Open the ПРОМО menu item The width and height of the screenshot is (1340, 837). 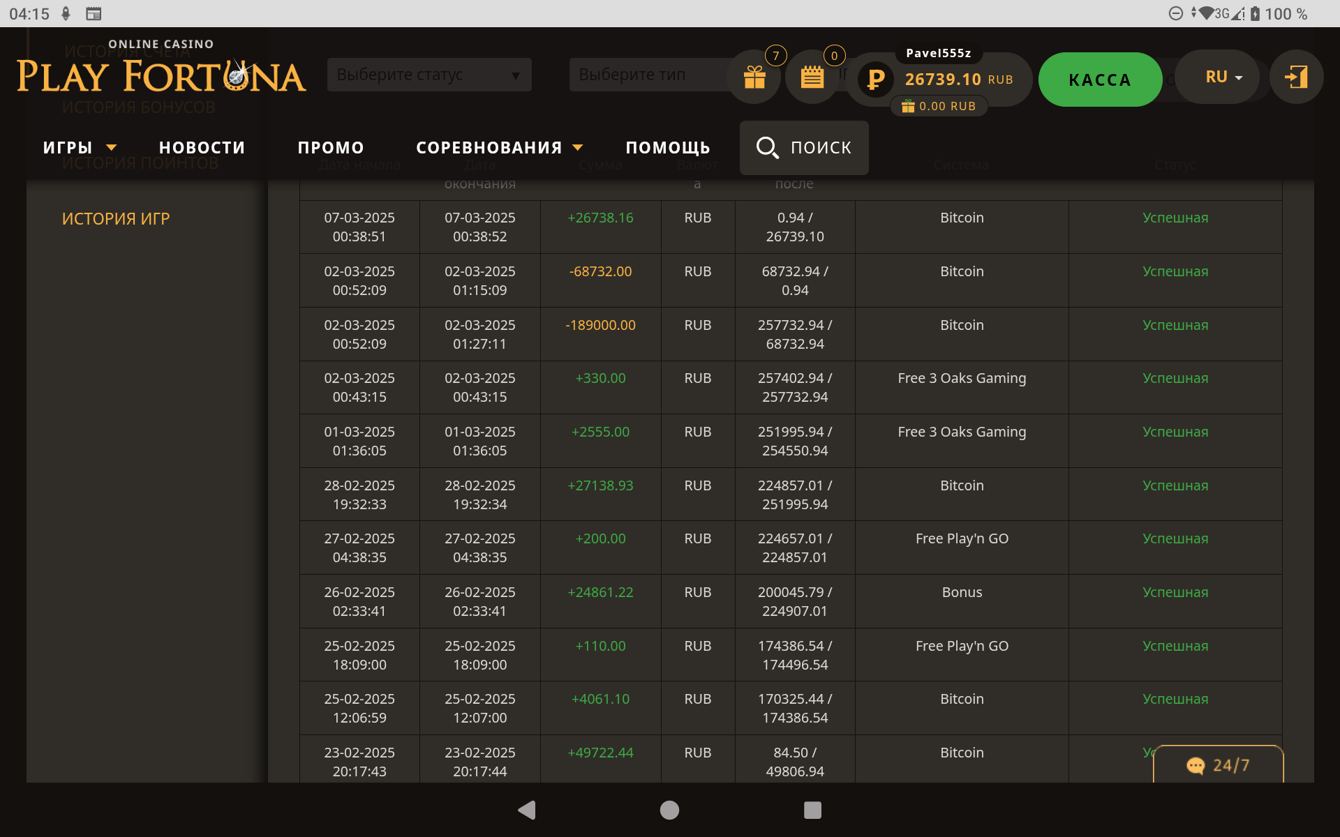[x=331, y=148]
